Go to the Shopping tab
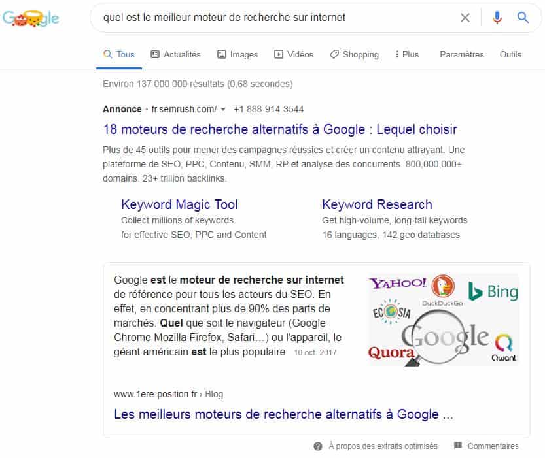Image resolution: width=545 pixels, height=458 pixels. tap(354, 54)
